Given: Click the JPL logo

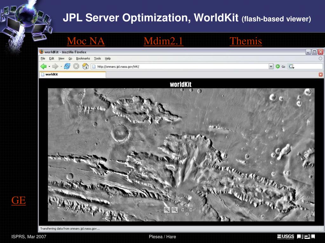Looking at the screenshot, I should 306,237.
